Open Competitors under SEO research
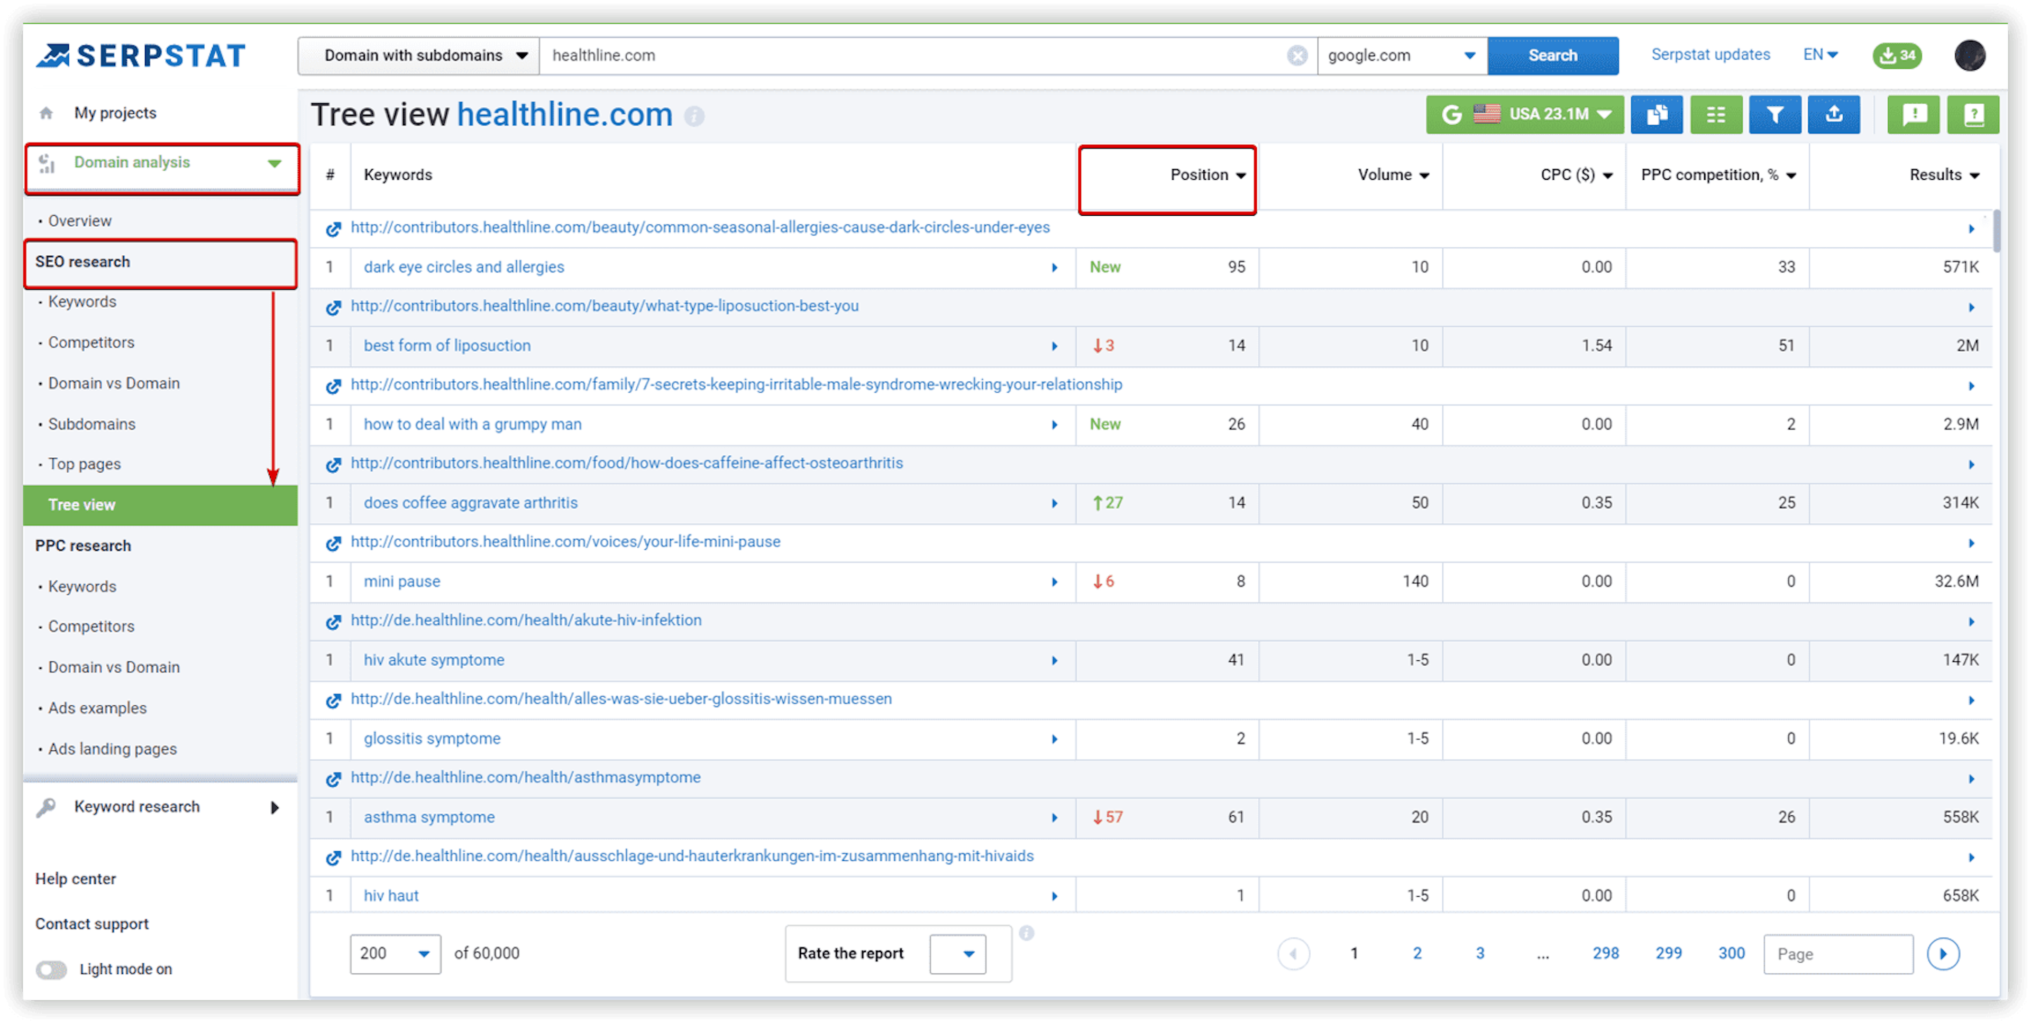The height and width of the screenshot is (1023, 2031). 90,343
